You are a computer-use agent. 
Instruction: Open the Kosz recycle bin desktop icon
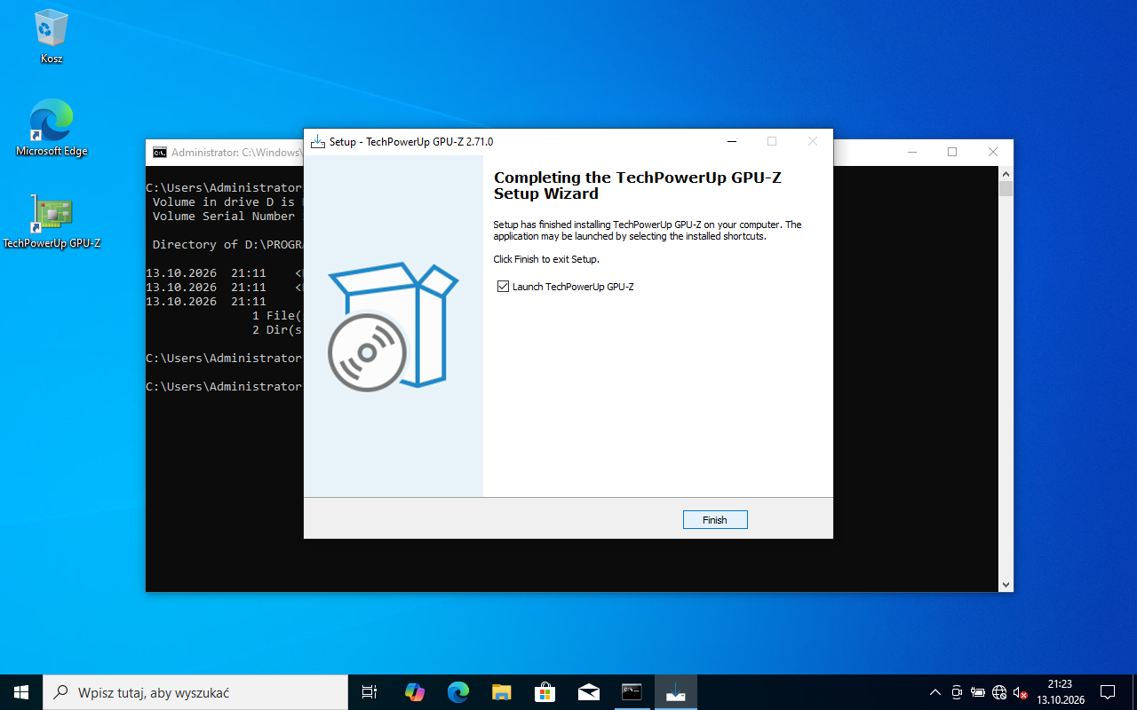(x=52, y=37)
